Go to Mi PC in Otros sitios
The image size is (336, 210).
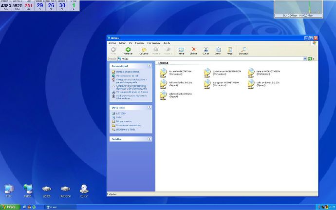coord(119,117)
